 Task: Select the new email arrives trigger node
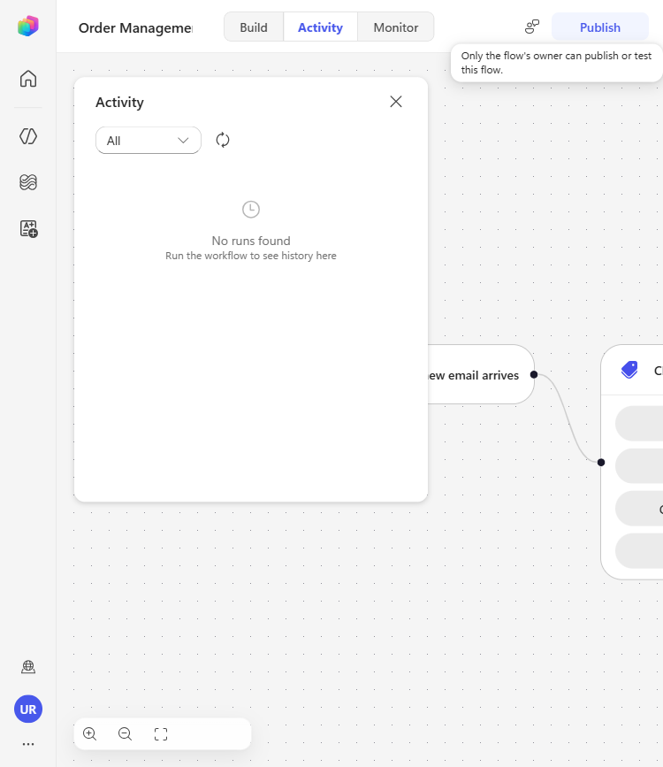(x=481, y=375)
